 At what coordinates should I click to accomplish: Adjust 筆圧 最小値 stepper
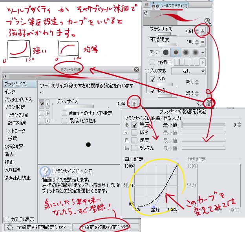pos(240,125)
